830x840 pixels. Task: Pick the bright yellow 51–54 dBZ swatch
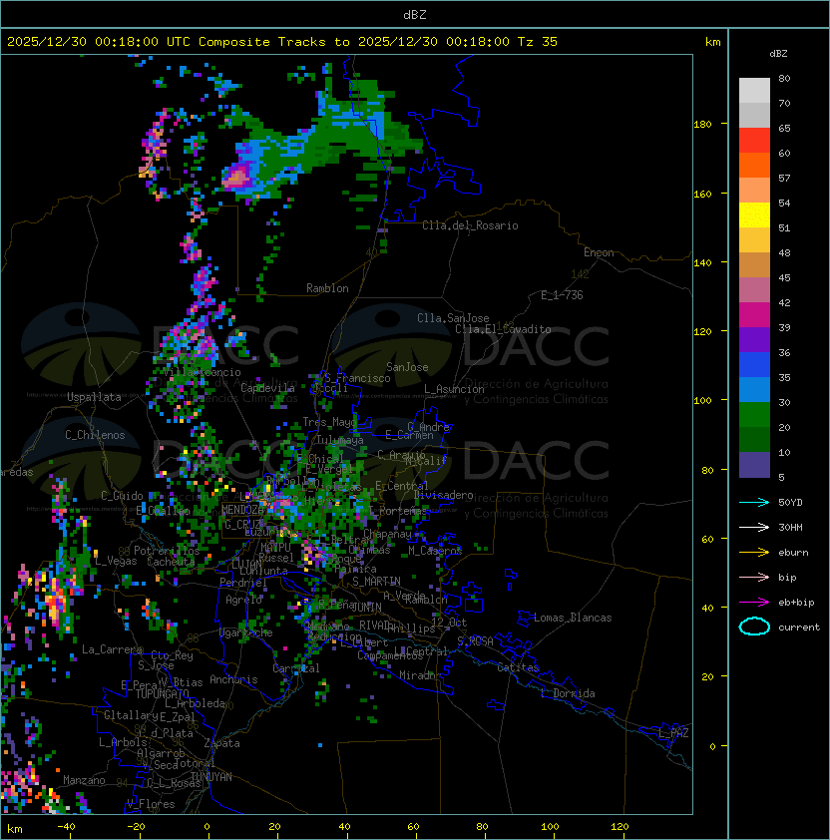pyautogui.click(x=754, y=215)
